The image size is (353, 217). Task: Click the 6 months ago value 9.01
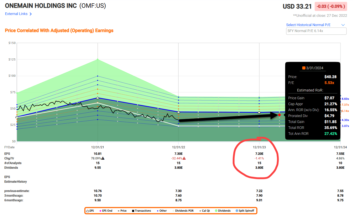click(259, 200)
